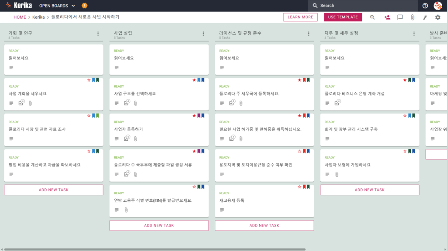Viewport: 447px width, 251px height.
Task: Toggle star on 사업 계획을 세우세요 card
Action: coord(89,80)
